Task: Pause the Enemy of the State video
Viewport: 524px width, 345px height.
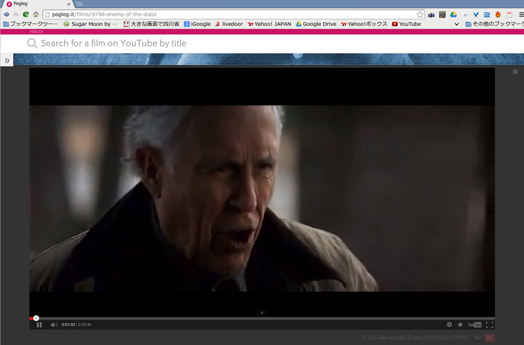Action: pos(39,324)
